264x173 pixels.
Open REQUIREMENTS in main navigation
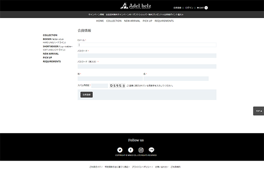pos(164,21)
